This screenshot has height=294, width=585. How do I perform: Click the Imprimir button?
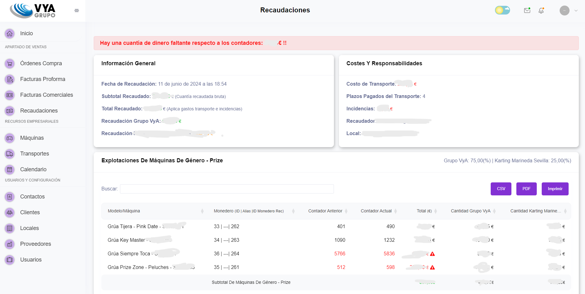(x=555, y=189)
